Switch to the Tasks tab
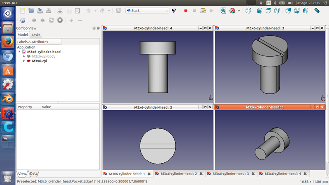Image resolution: width=329 pixels, height=185 pixels. (x=36, y=35)
